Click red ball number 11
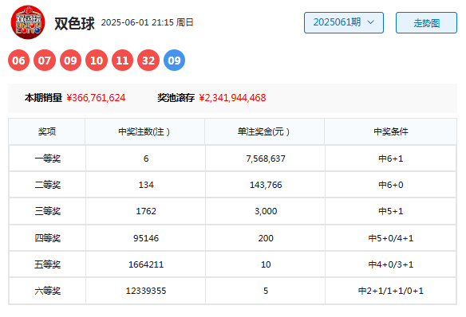The height and width of the screenshot is (317, 466). (x=122, y=61)
